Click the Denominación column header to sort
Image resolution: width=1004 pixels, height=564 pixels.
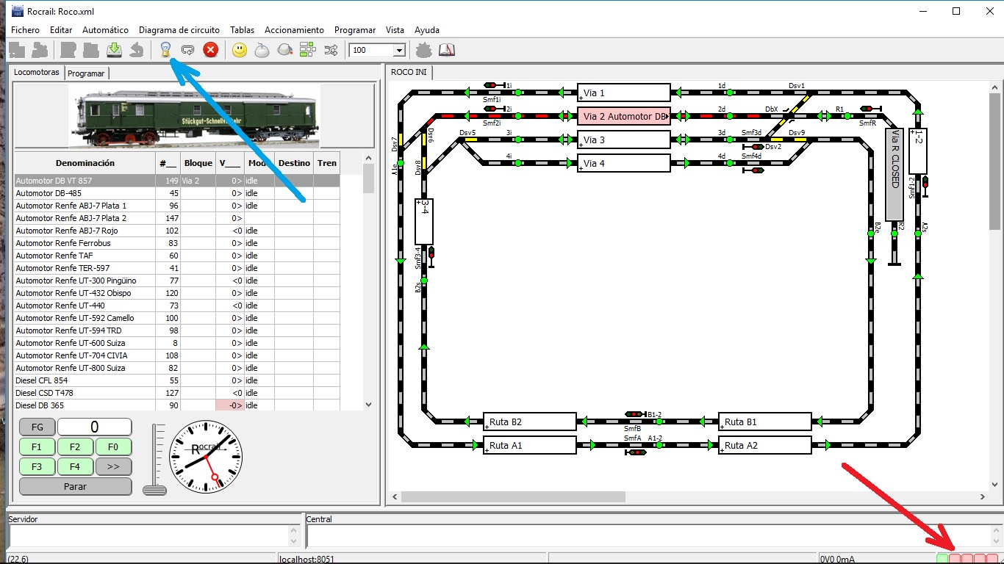coord(85,163)
